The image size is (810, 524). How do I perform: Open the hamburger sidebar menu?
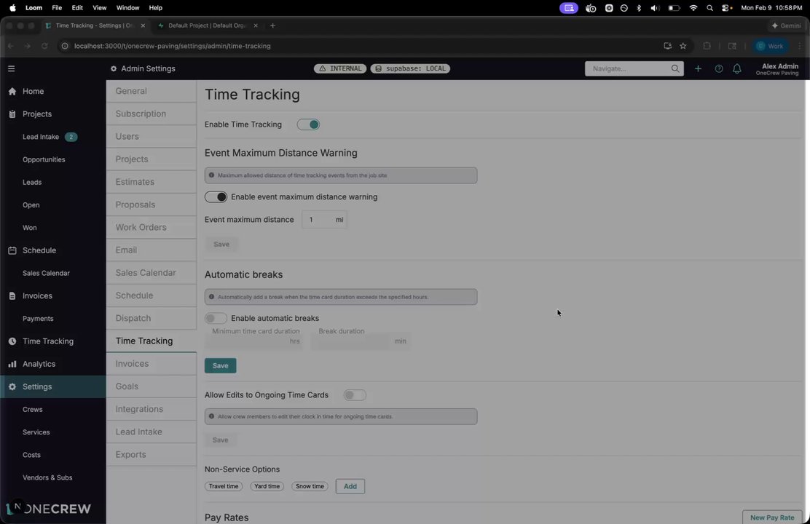coord(12,68)
